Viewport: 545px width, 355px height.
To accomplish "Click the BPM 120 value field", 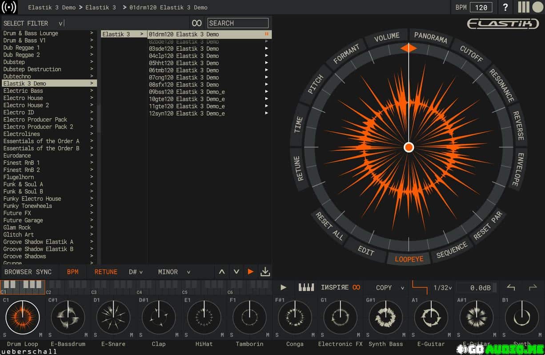I will pyautogui.click(x=481, y=8).
